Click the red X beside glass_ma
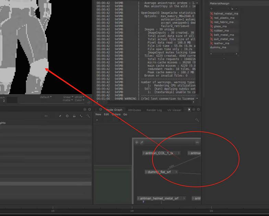Image resolution: width=269 pixels, height=216 pixels. click(211, 26)
